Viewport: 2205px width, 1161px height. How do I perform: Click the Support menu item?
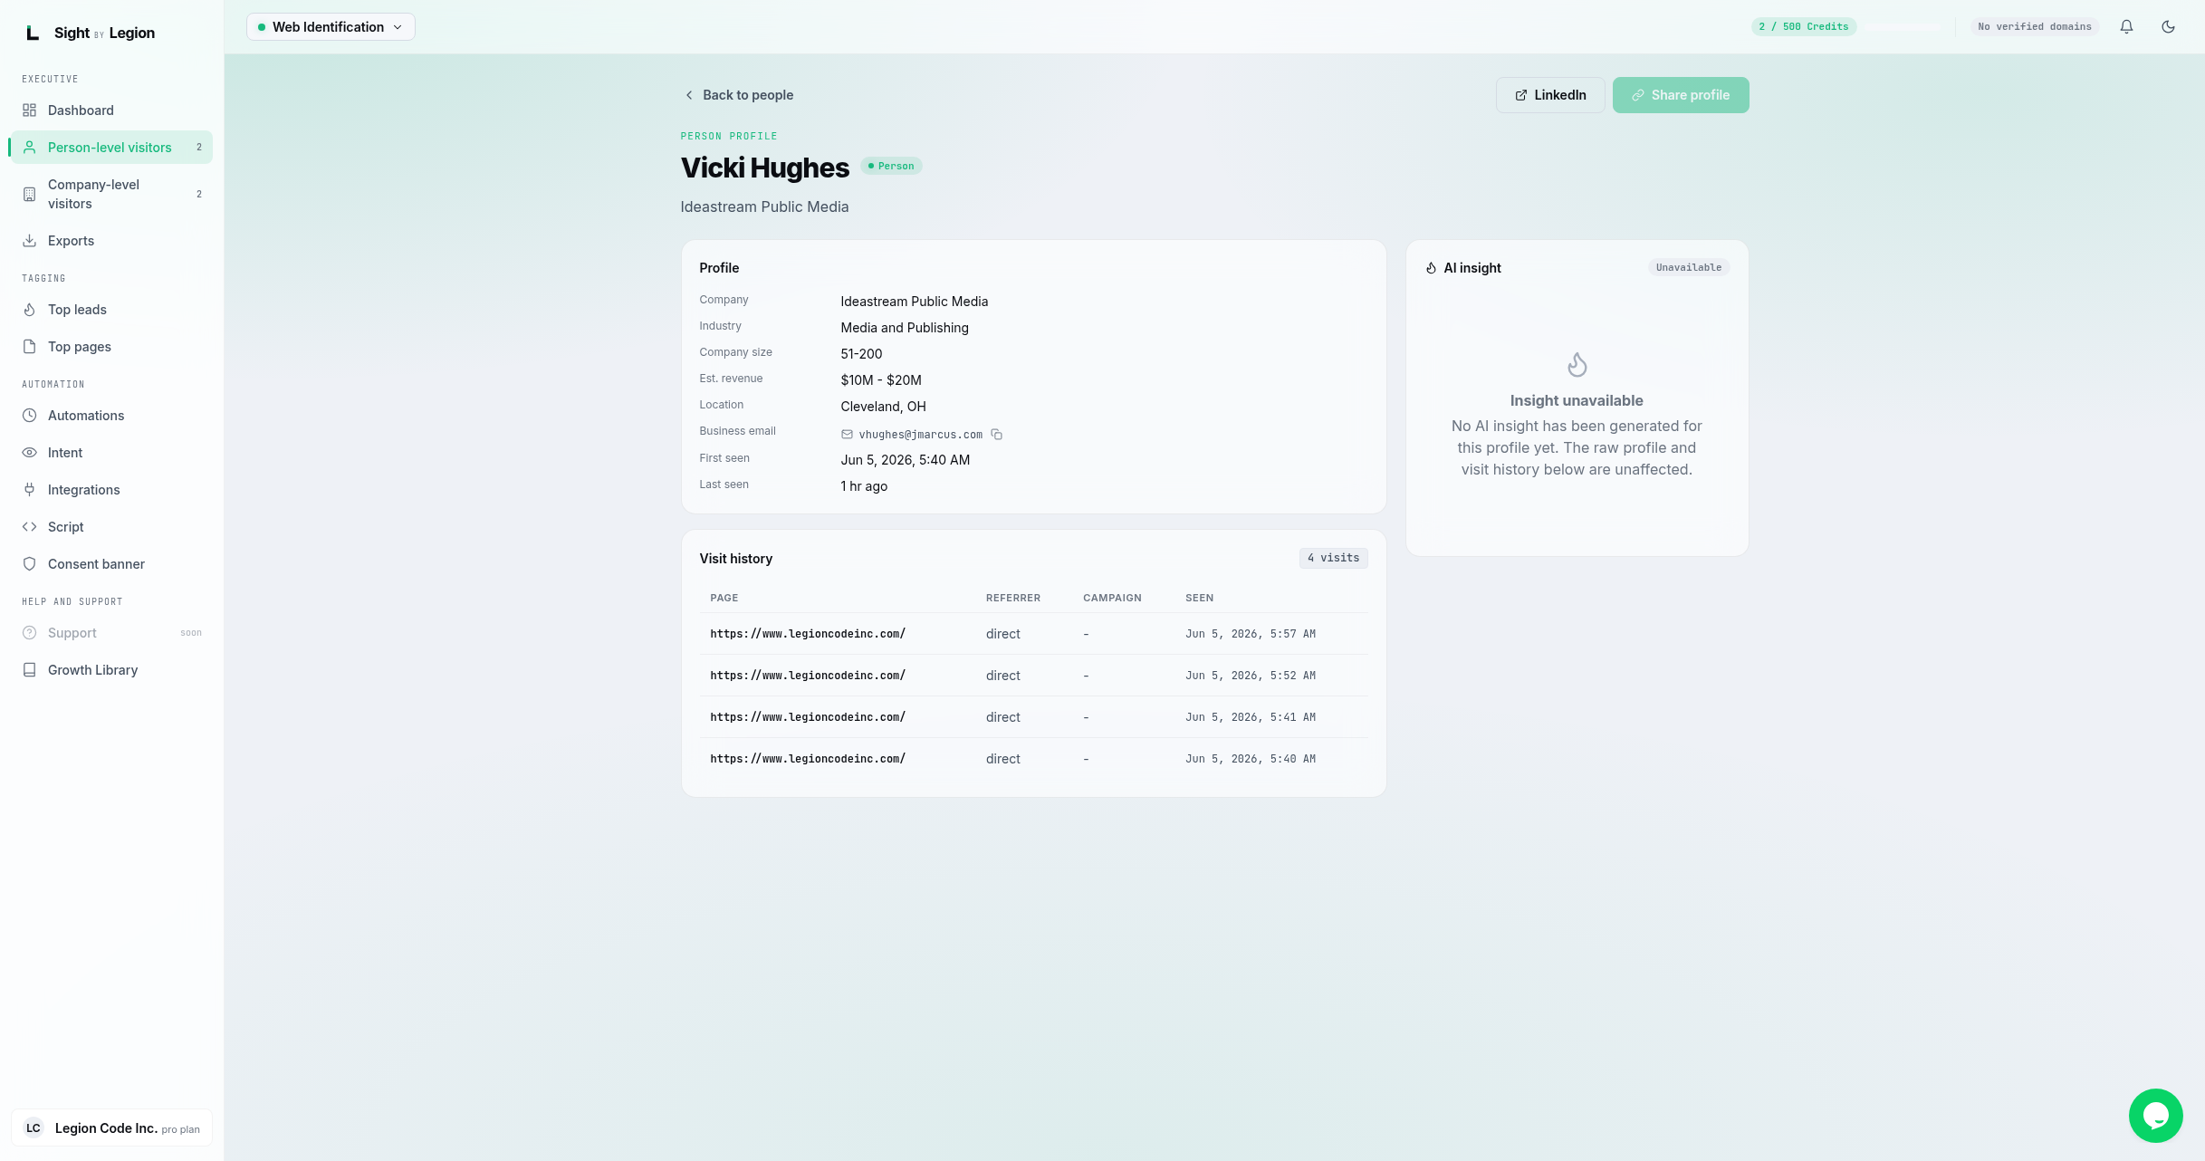click(111, 633)
